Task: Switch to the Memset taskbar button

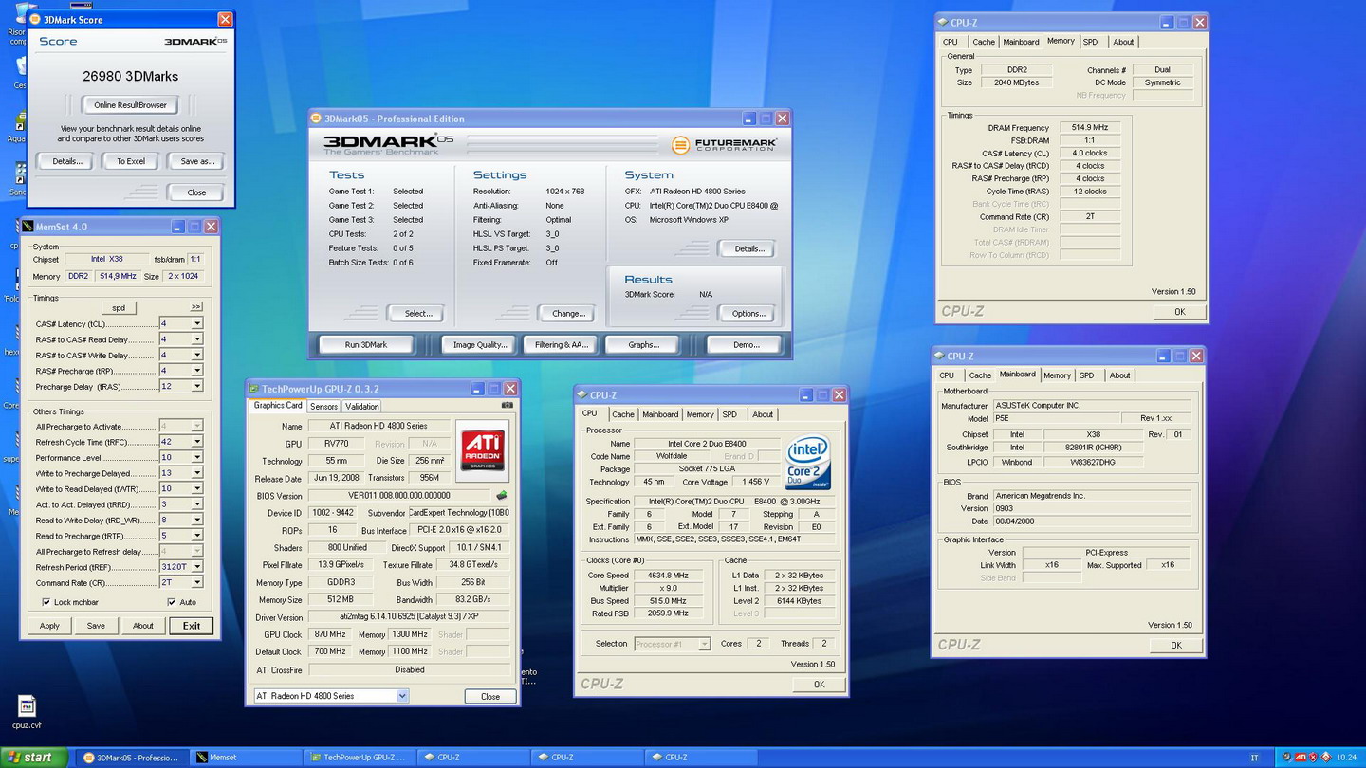Action: coord(245,758)
